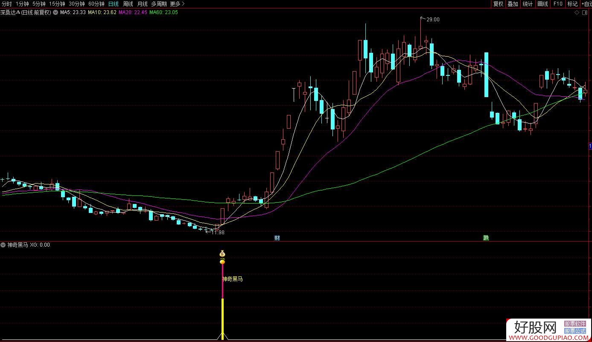
Task: Switch to 周线 weekly chart tab
Action: (x=128, y=4)
